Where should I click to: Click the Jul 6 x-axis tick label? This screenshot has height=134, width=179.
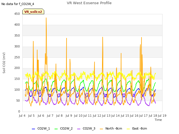pyautogui.click(x=41, y=116)
